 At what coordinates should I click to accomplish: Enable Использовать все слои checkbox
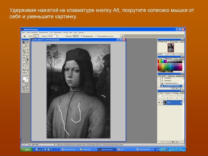(x=96, y=36)
